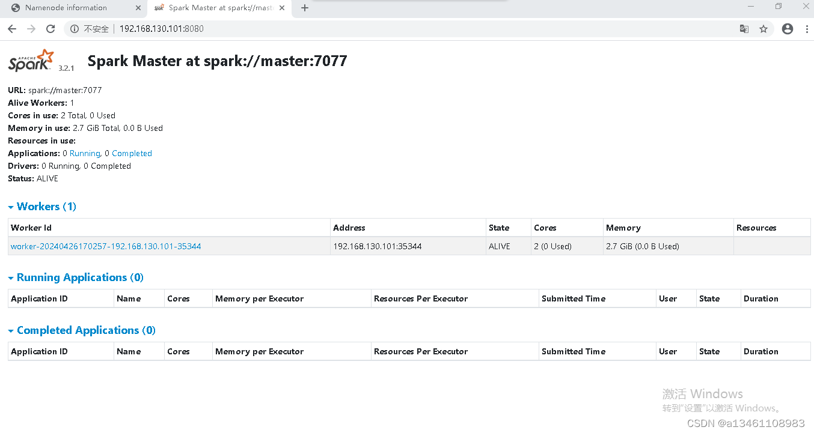Select the Spark Master browser tab
This screenshot has width=814, height=433.
(219, 8)
